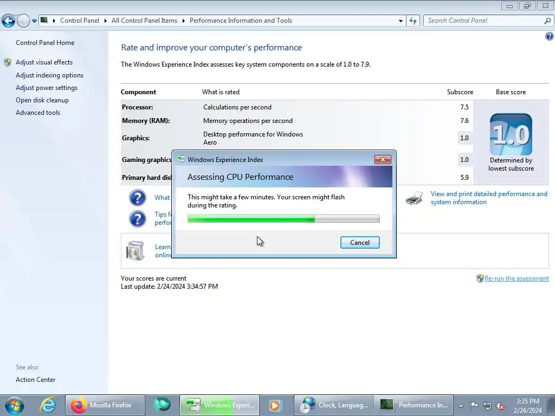
Task: Open Adjust indexing options
Action: tap(49, 75)
